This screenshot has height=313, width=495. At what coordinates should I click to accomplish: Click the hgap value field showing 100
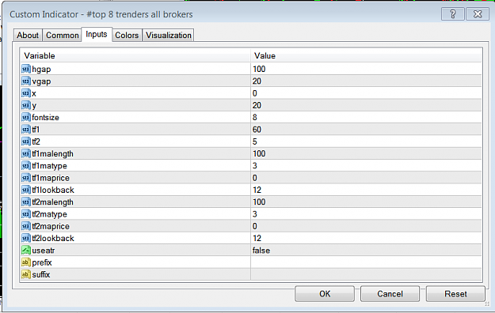[366, 69]
